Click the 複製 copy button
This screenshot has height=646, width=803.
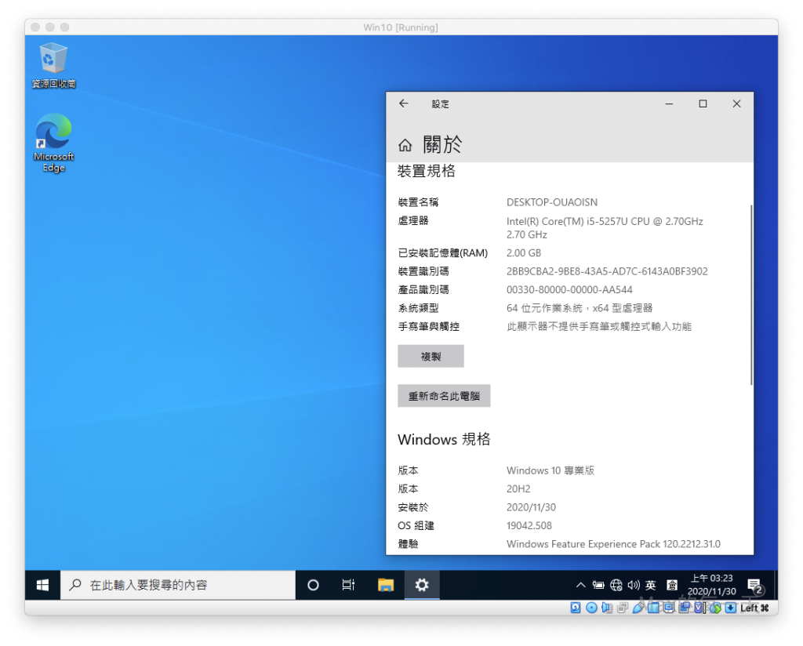coord(431,356)
